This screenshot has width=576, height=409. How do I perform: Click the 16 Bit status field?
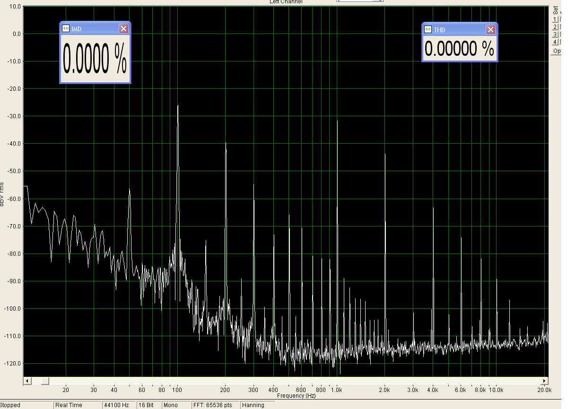[x=147, y=405]
